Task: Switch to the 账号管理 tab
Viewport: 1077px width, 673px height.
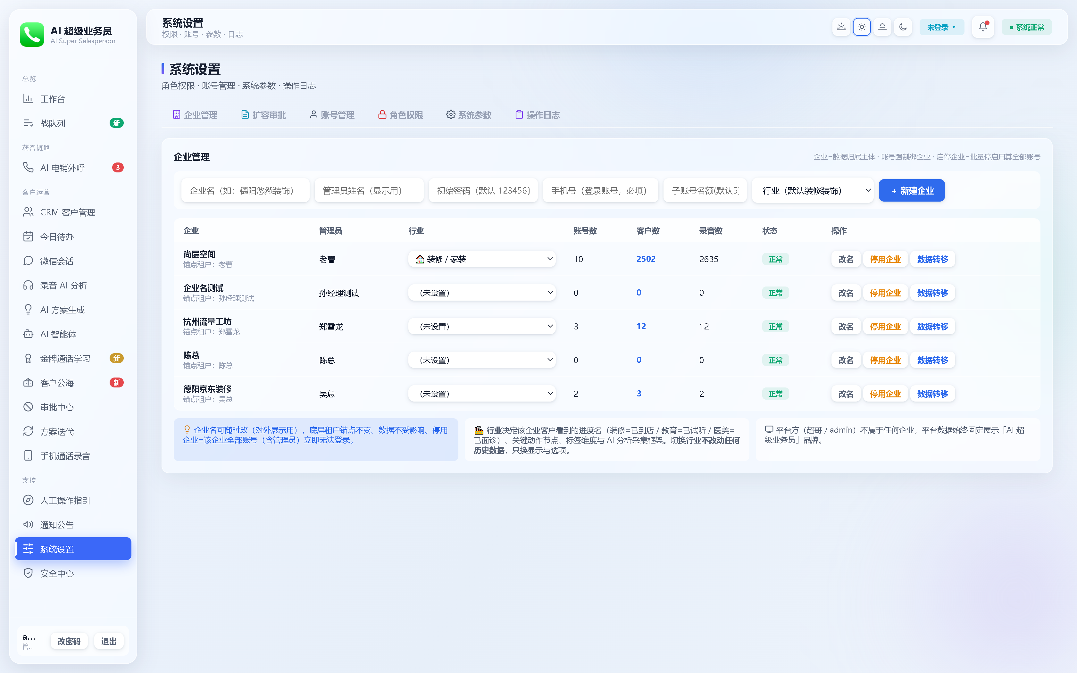Action: click(x=332, y=115)
